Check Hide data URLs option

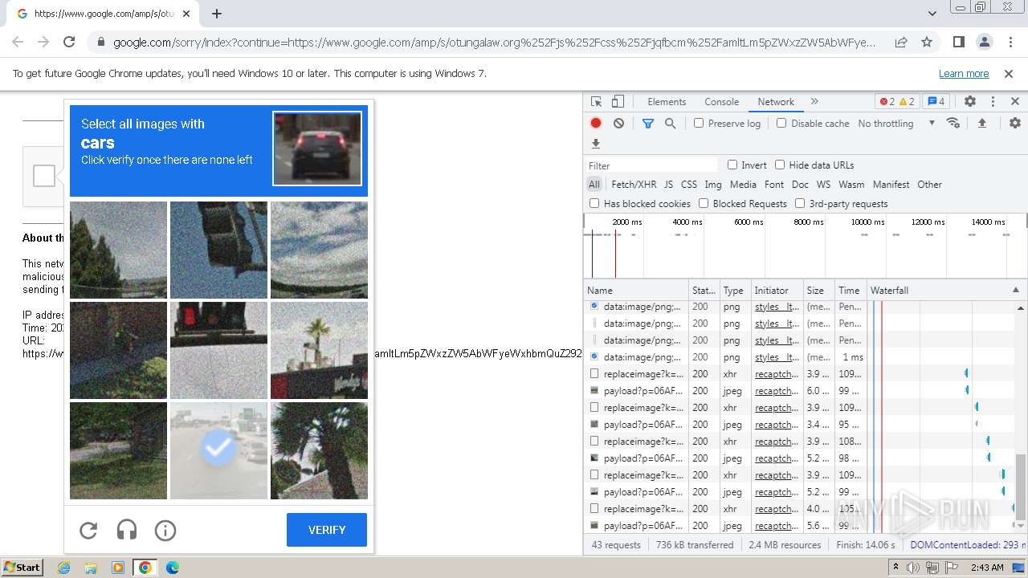(780, 165)
